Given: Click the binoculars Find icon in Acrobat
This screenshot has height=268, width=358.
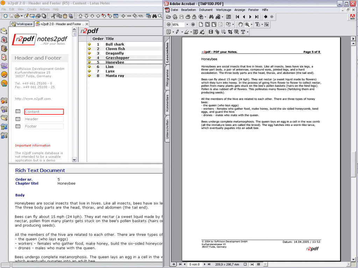Looking at the screenshot, I should click(x=211, y=17).
